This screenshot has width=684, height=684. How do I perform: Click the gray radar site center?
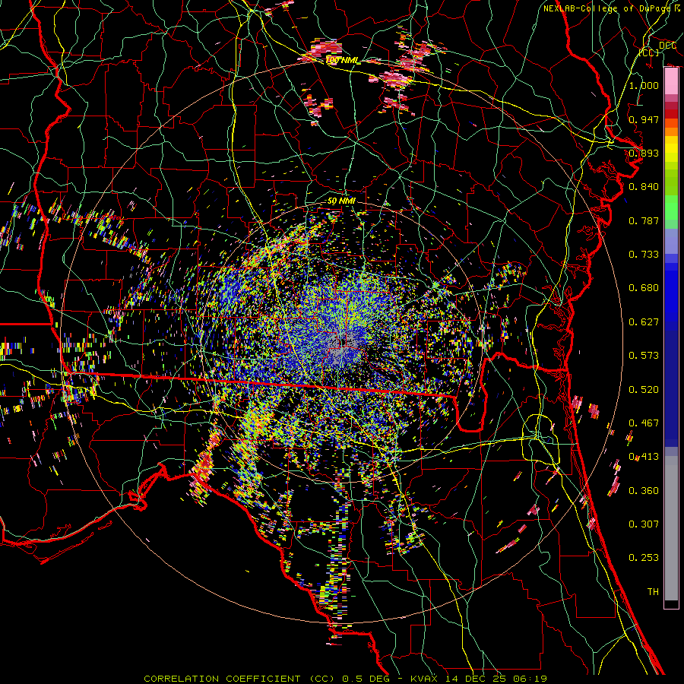(343, 344)
